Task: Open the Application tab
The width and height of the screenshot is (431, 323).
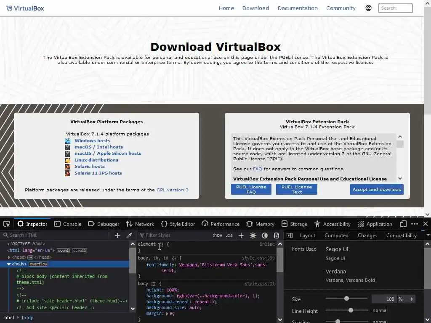Action: pos(375,224)
